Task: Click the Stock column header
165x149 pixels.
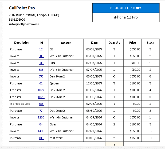Action: pos(151,43)
